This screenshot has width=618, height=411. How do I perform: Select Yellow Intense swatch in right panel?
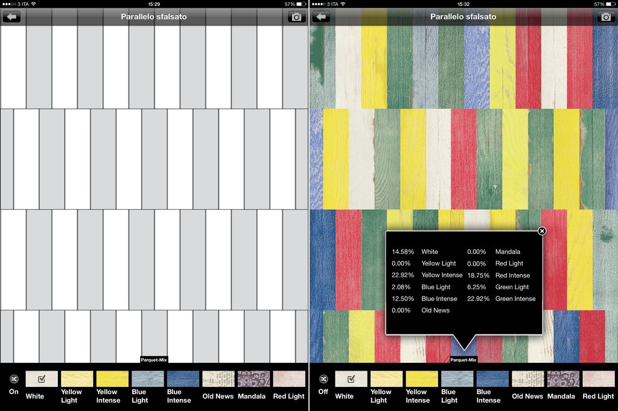(x=422, y=379)
